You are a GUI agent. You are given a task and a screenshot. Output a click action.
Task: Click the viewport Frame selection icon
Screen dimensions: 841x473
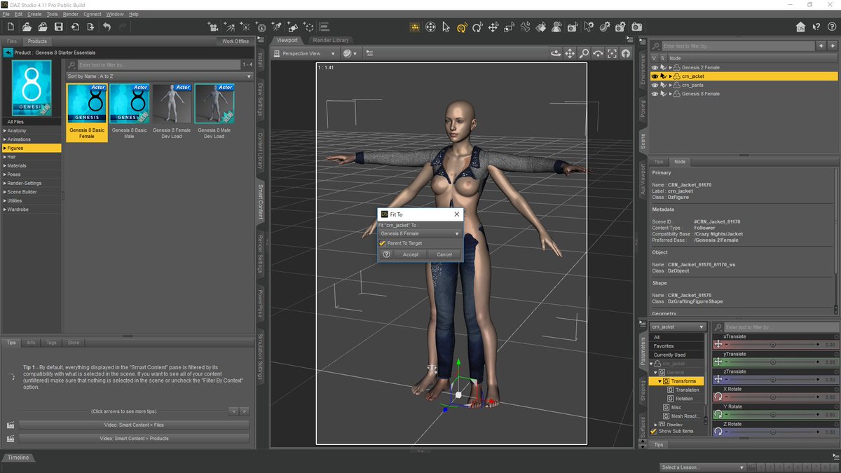(x=612, y=53)
